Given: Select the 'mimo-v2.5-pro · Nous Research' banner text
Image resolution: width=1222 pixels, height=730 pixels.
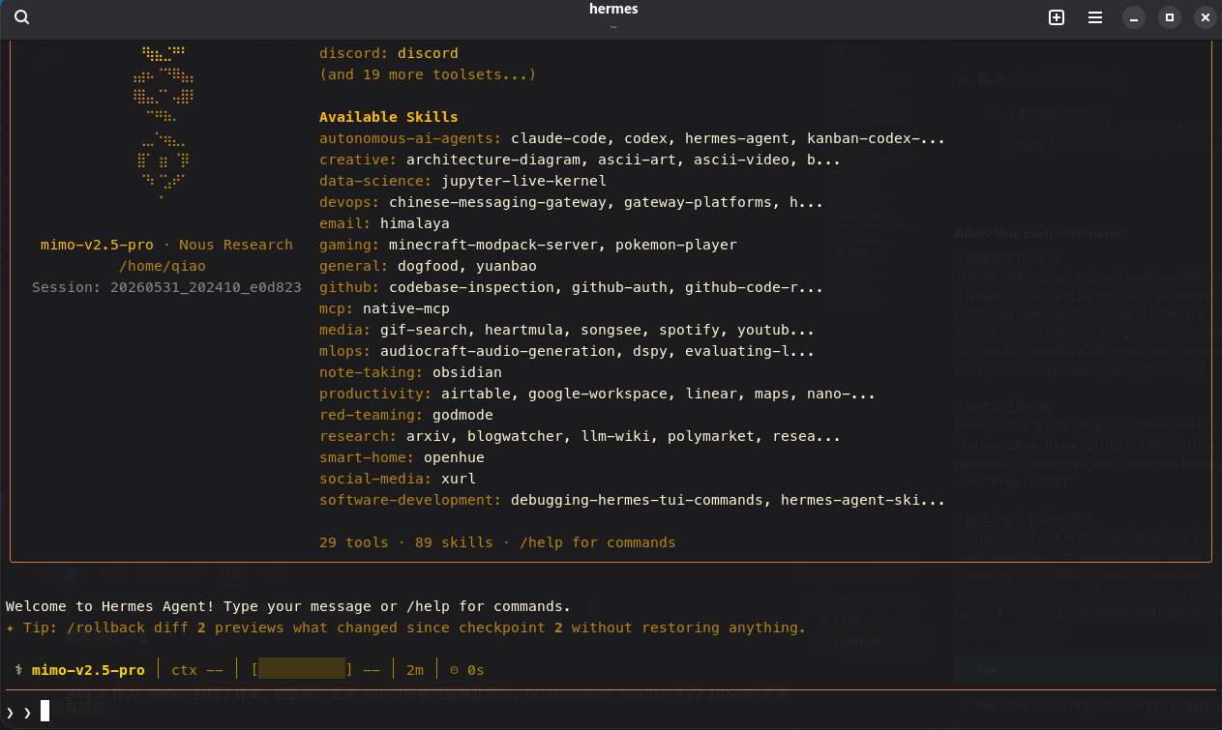Looking at the screenshot, I should pyautogui.click(x=166, y=245).
